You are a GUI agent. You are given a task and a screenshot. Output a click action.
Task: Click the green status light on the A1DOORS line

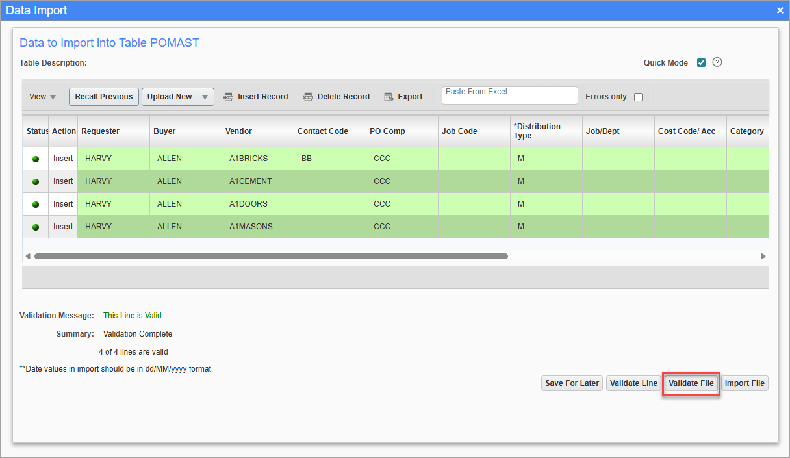tap(36, 203)
